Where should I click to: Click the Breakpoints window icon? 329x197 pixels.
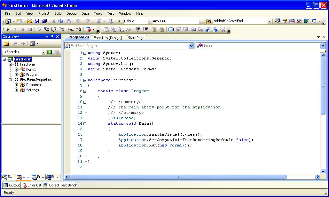pyautogui.click(x=88, y=29)
